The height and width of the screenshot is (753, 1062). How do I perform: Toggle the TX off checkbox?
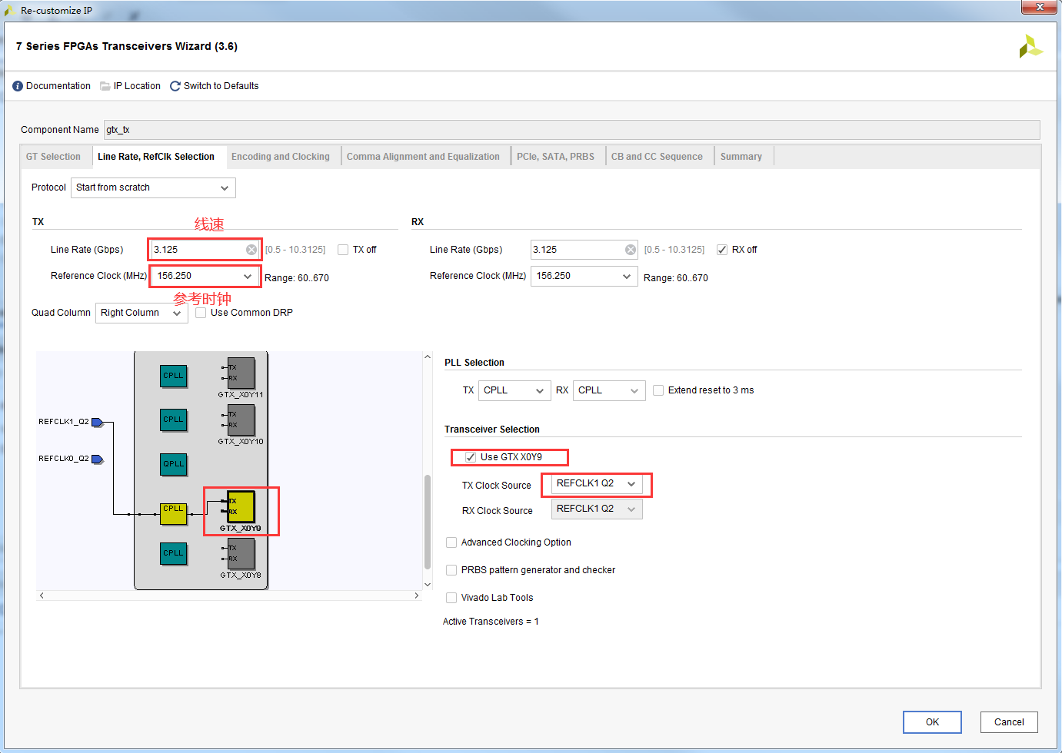coord(343,250)
